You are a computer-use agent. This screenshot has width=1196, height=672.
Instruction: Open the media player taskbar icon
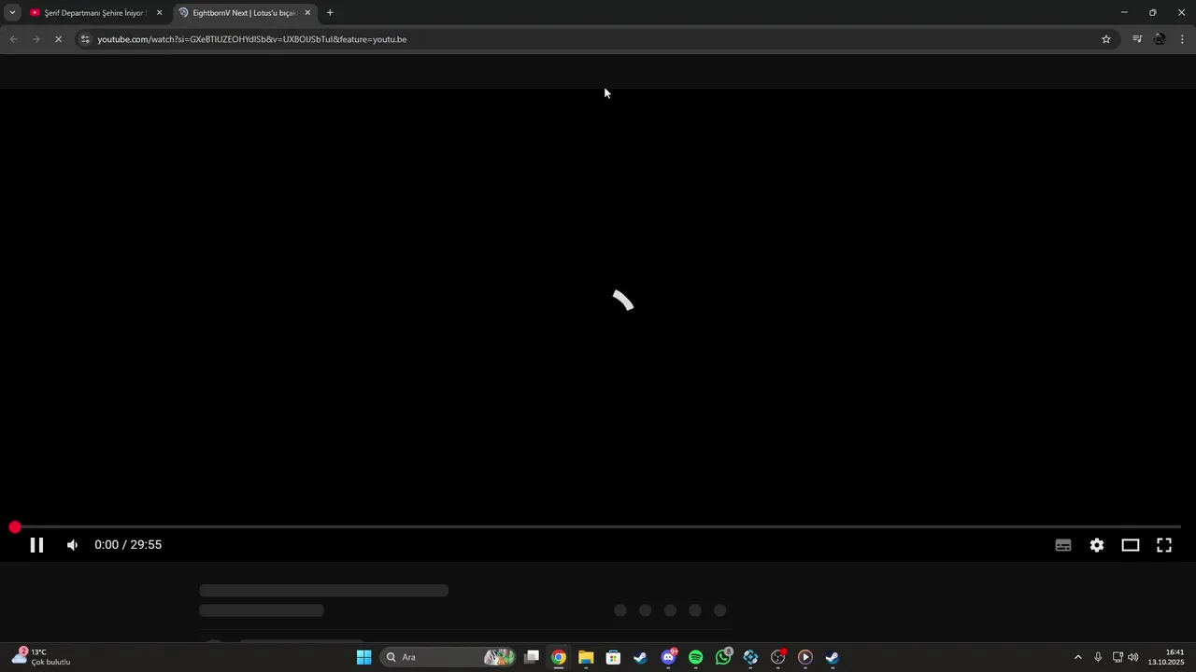[x=805, y=657]
